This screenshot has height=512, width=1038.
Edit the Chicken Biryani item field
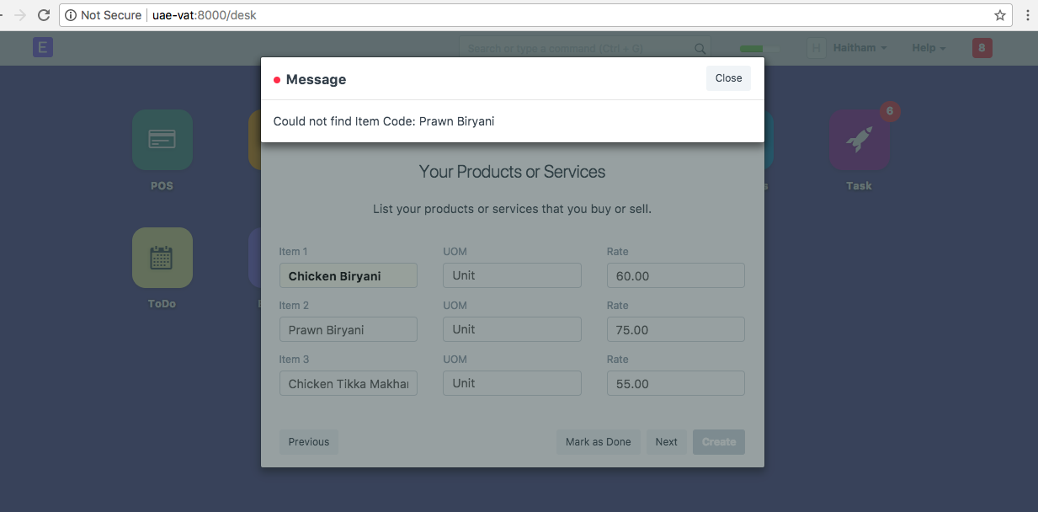[348, 275]
